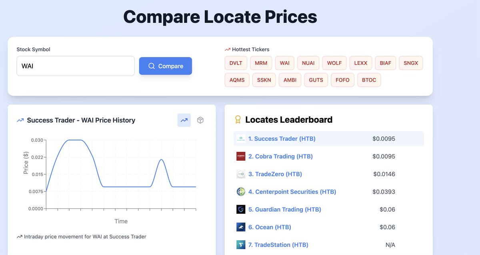The height and width of the screenshot is (255, 480).
Task: Select the MRM hot ticker
Action: tap(261, 63)
